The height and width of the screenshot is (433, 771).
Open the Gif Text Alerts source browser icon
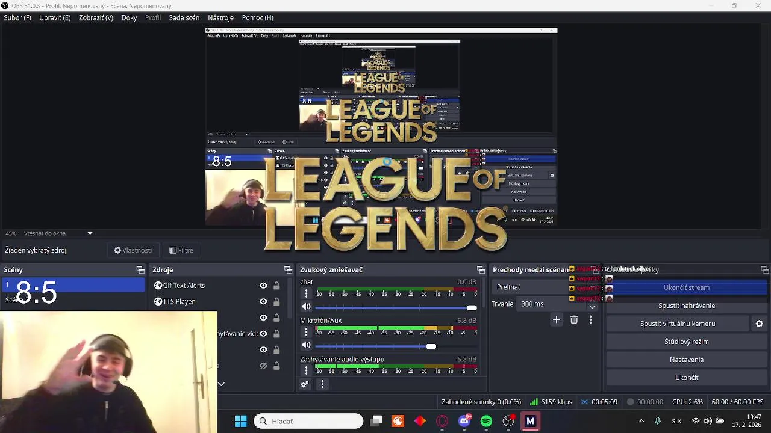pyautogui.click(x=158, y=286)
